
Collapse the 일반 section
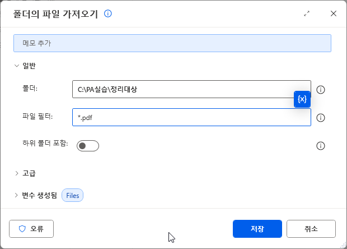(17, 66)
